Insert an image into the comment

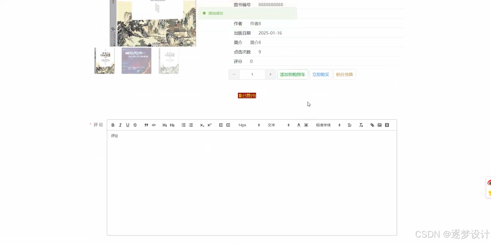[379, 125]
